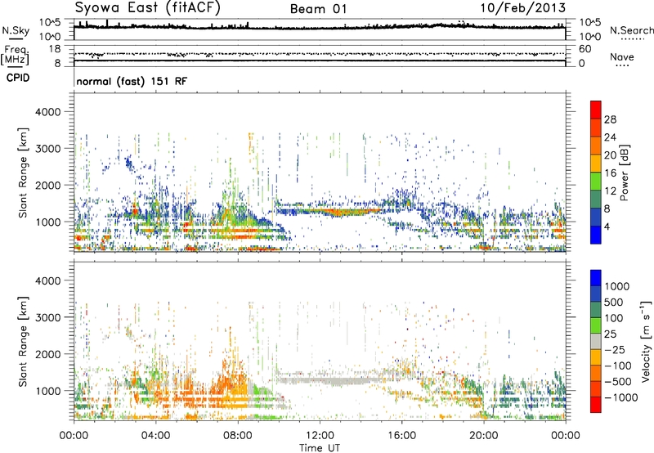Click the '25' Velocity colorbar label

[611, 334]
